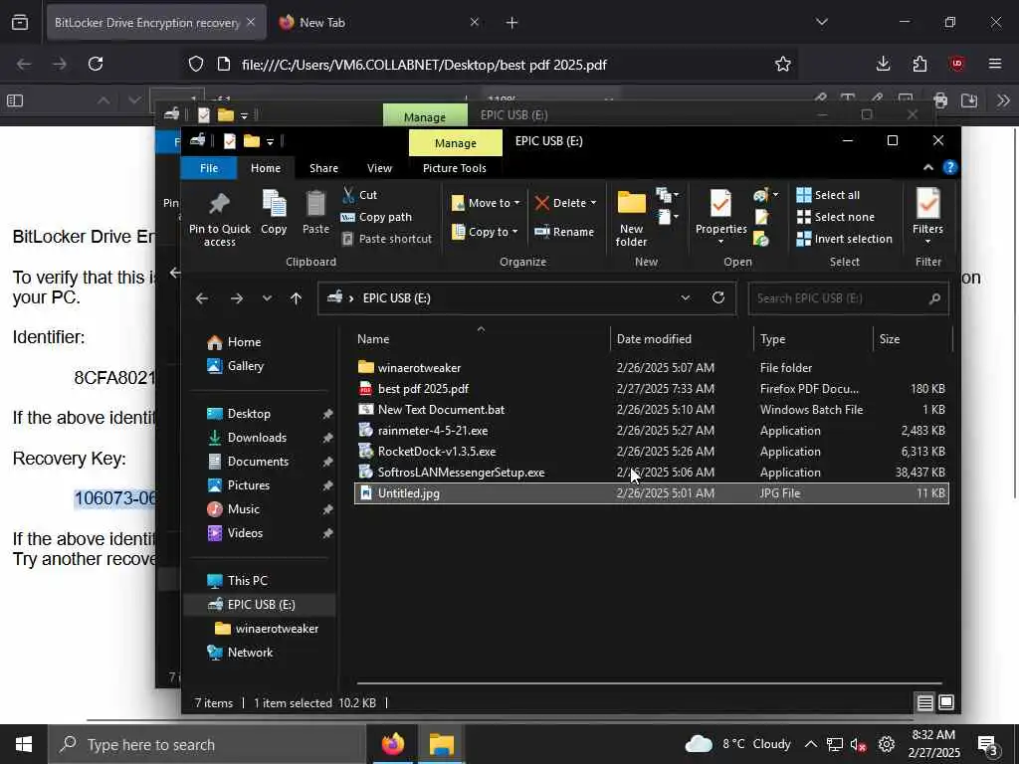Open Firefox downloads panel

click(x=883, y=64)
